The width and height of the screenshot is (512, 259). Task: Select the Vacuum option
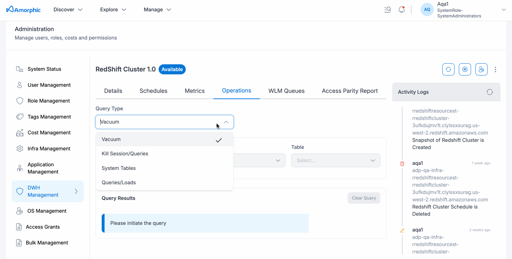165,139
